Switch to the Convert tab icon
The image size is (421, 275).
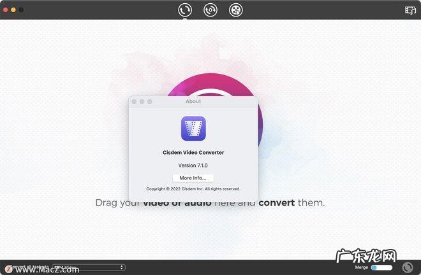[x=185, y=10]
